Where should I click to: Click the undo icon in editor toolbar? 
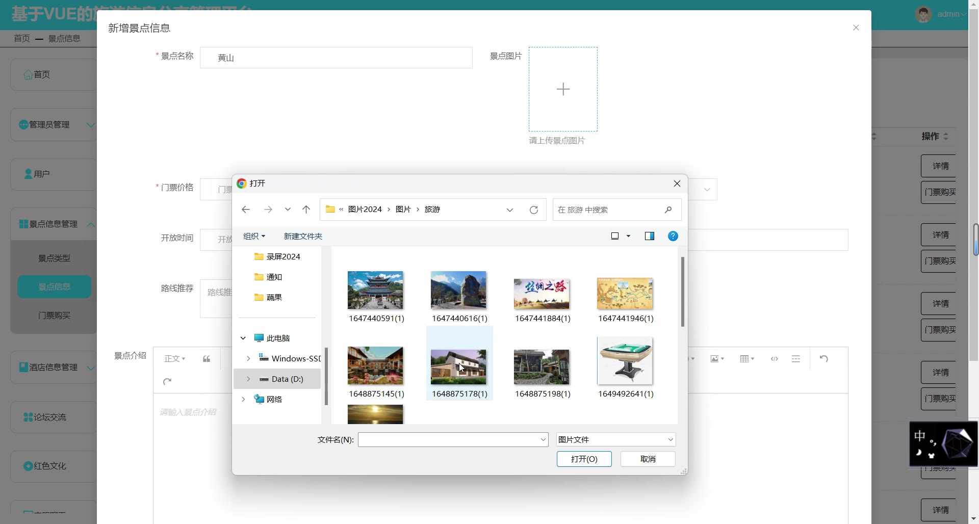click(823, 359)
